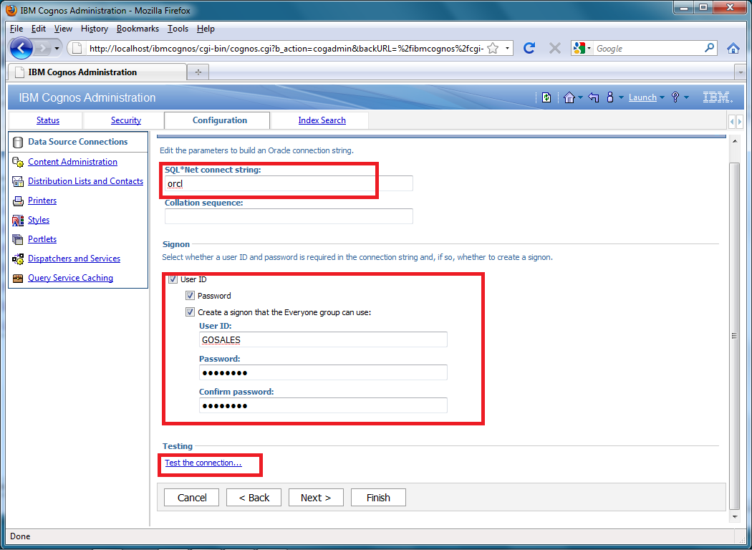Click the Finish button
Image resolution: width=752 pixels, height=550 pixels.
coord(378,498)
